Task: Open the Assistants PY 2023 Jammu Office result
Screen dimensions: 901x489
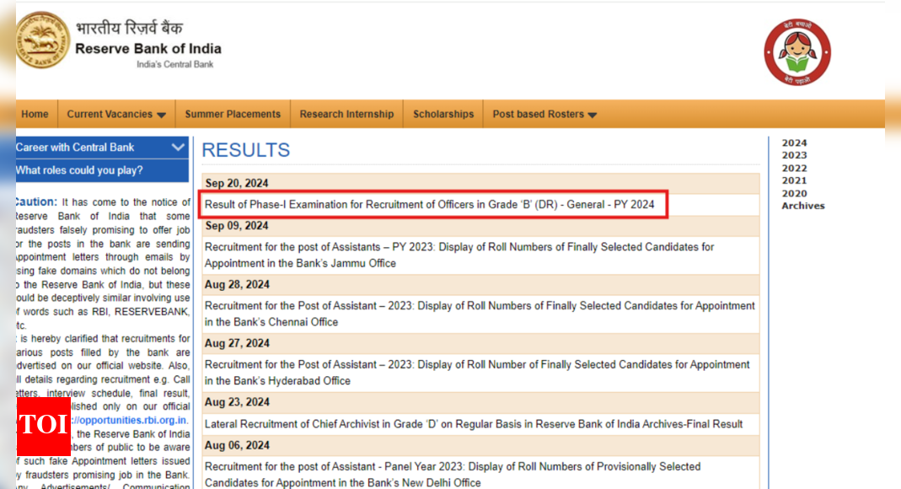Action: click(459, 255)
